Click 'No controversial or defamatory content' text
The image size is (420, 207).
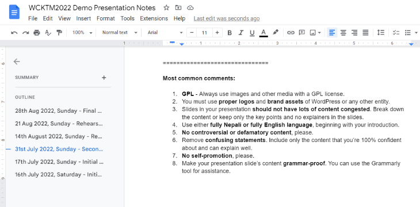tap(236, 133)
